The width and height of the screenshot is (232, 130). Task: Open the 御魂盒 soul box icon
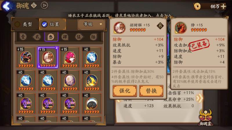point(205,118)
